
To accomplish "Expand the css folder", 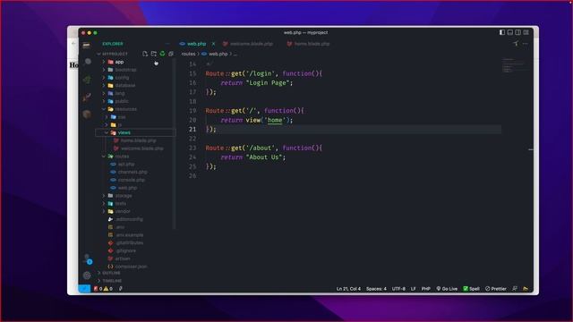I will click(x=122, y=117).
